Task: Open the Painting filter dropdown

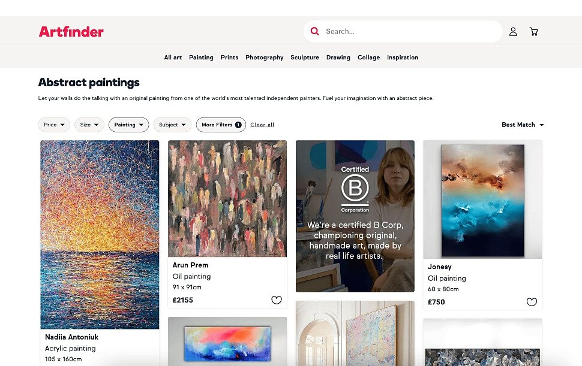Action: 128,125
